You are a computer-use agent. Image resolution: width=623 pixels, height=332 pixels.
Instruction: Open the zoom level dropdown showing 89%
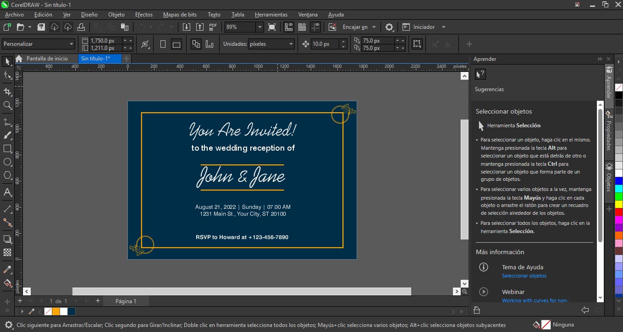(x=259, y=27)
